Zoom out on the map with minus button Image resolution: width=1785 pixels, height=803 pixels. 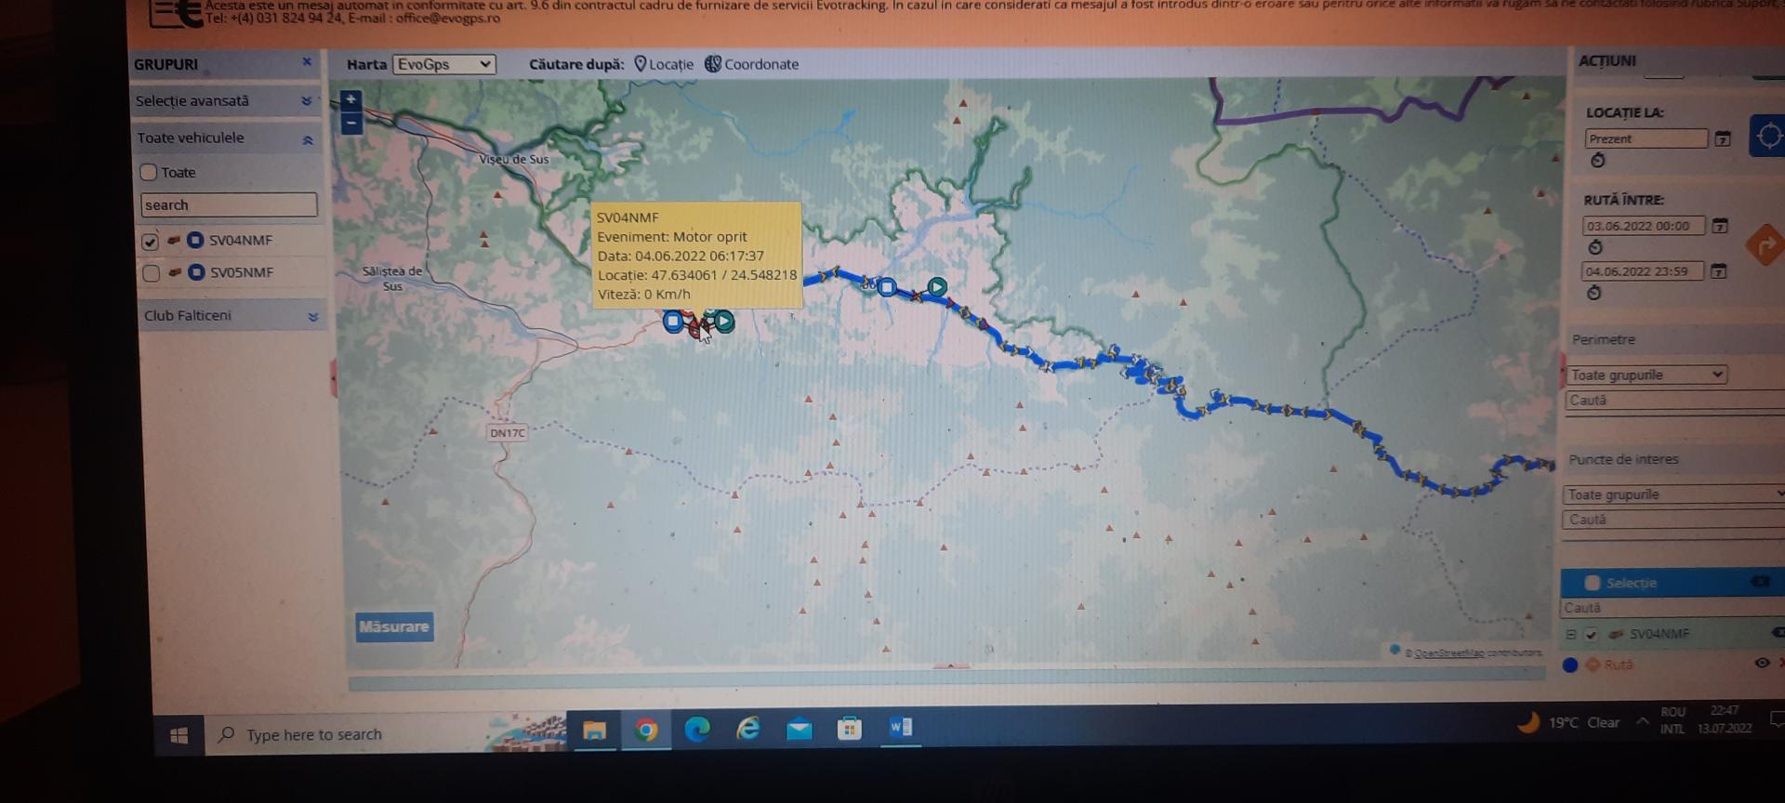(350, 124)
